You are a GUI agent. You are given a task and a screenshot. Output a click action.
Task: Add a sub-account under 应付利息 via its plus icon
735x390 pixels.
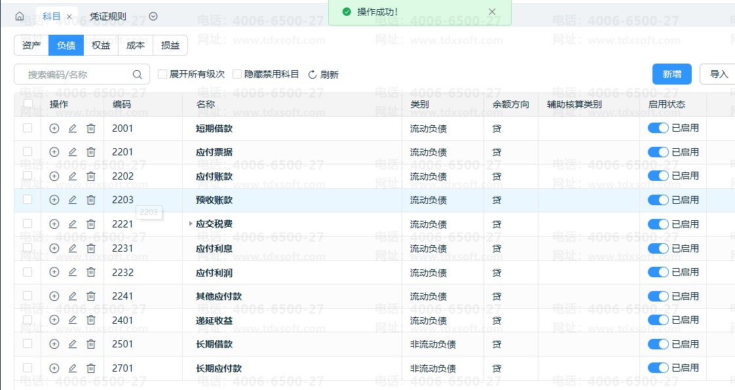click(54, 248)
